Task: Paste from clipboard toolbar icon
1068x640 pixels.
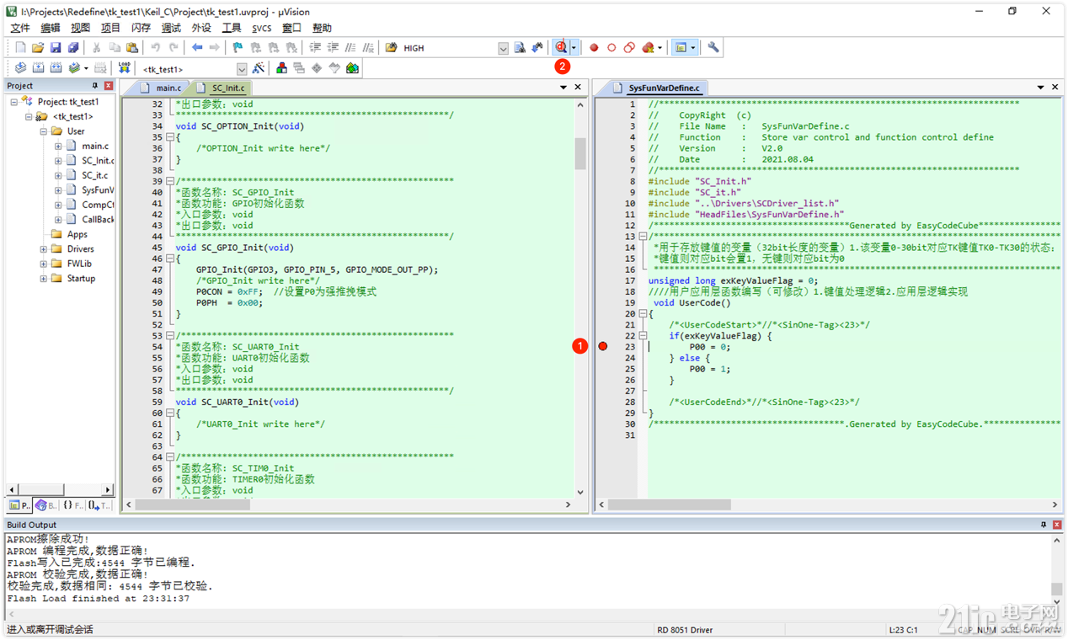Action: click(132, 48)
